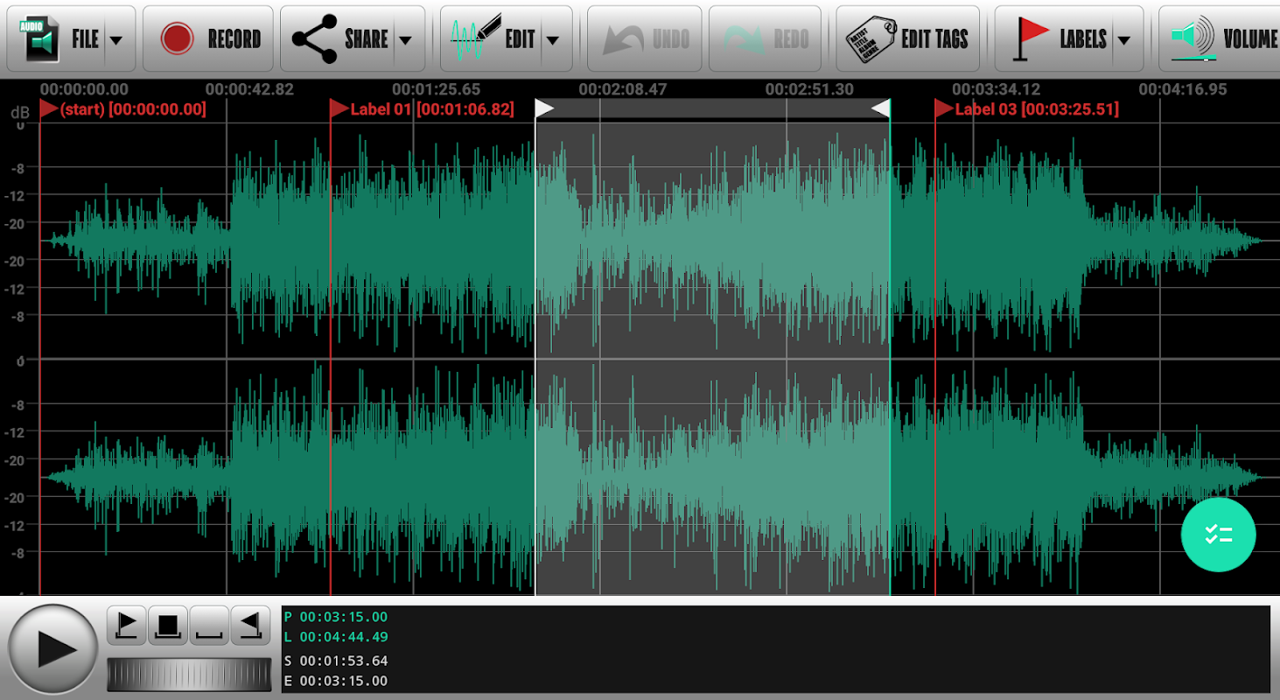Expand the Labels dropdown arrow

[1124, 39]
